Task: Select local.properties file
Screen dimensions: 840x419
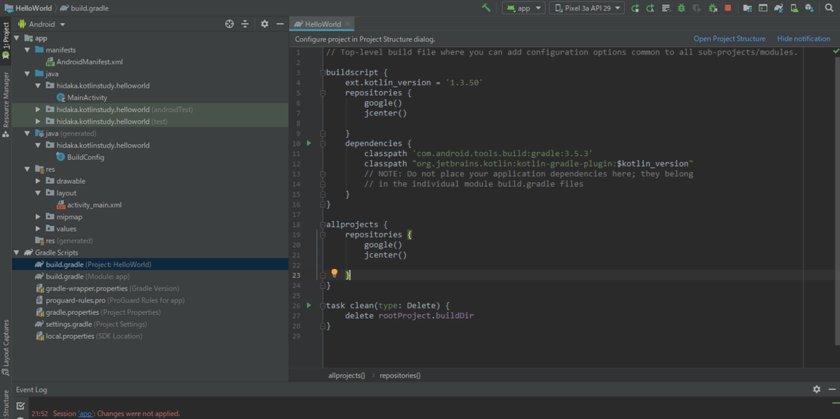Action: tap(88, 336)
